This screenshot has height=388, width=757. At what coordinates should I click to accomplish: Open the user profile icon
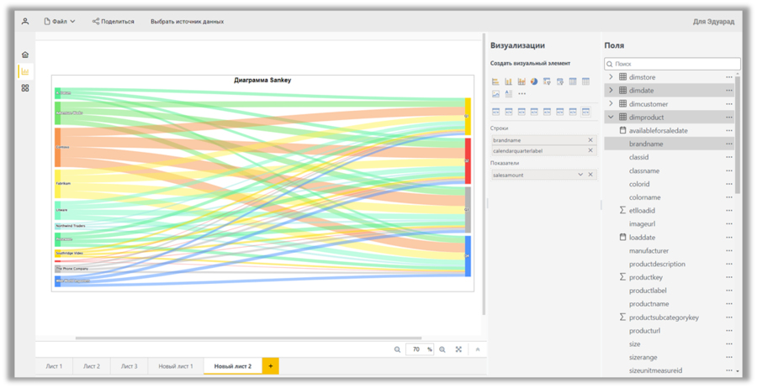25,21
